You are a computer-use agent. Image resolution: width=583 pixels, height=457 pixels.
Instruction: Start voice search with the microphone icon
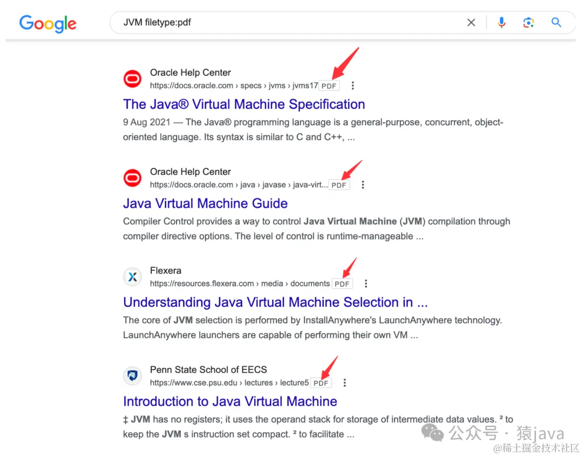point(501,23)
